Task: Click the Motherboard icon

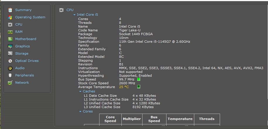Action: (x=10, y=39)
